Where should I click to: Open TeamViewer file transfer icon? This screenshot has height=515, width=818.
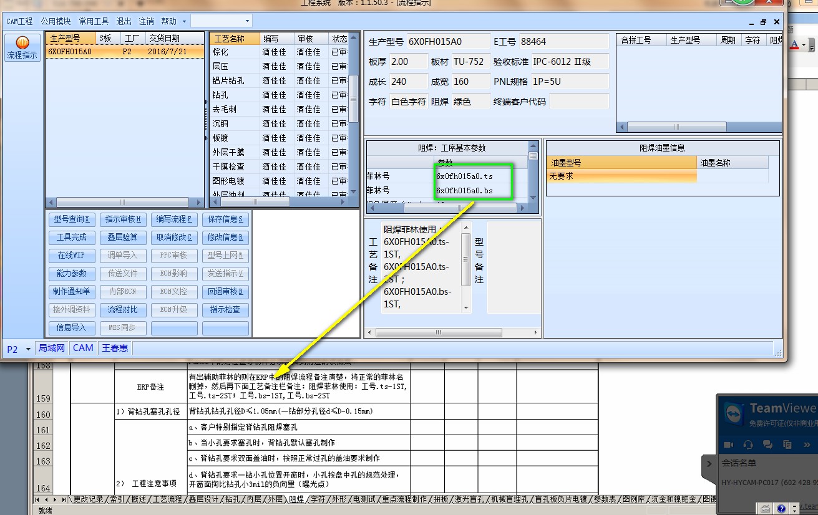click(787, 445)
